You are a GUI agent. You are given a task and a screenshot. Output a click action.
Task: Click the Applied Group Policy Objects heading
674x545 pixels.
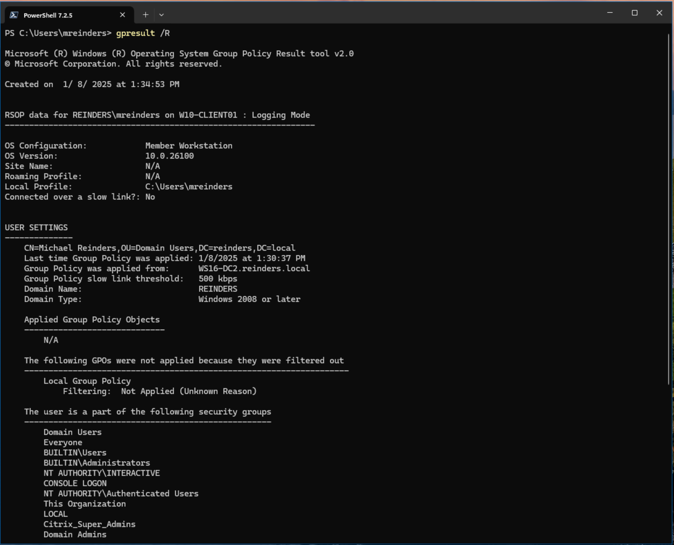pos(92,320)
